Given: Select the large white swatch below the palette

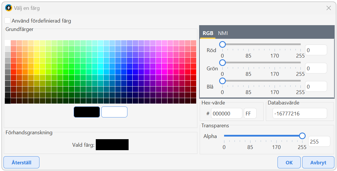Looking at the screenshot, I should pyautogui.click(x=114, y=112).
